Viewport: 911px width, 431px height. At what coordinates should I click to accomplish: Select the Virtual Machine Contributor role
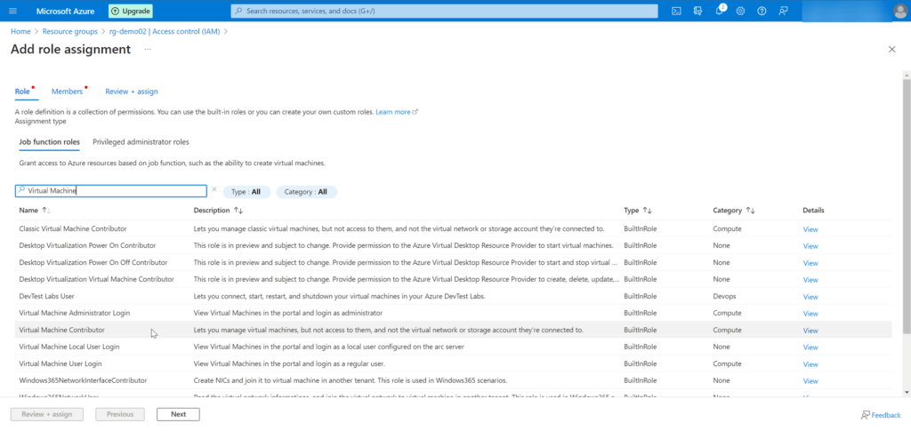coord(453,330)
